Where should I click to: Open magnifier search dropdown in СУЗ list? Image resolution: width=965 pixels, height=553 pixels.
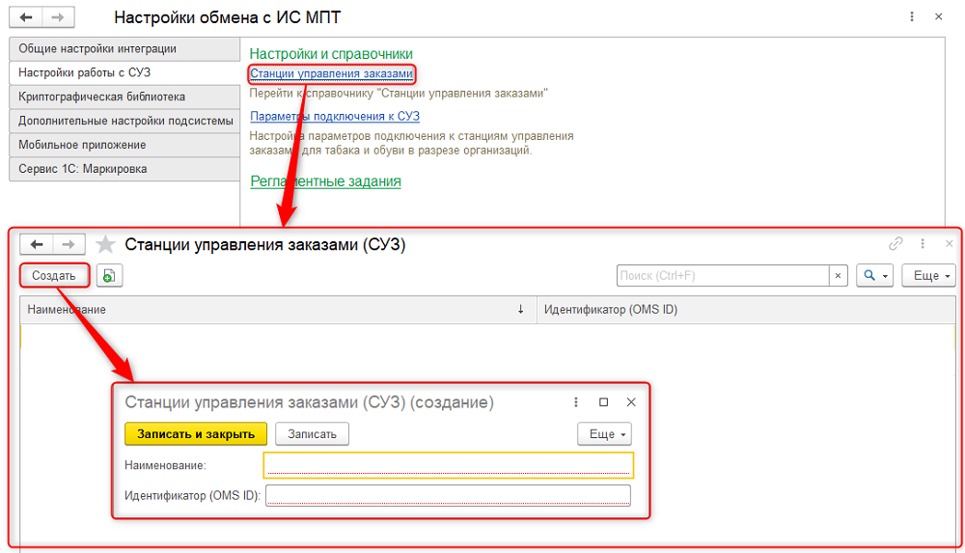[x=874, y=275]
